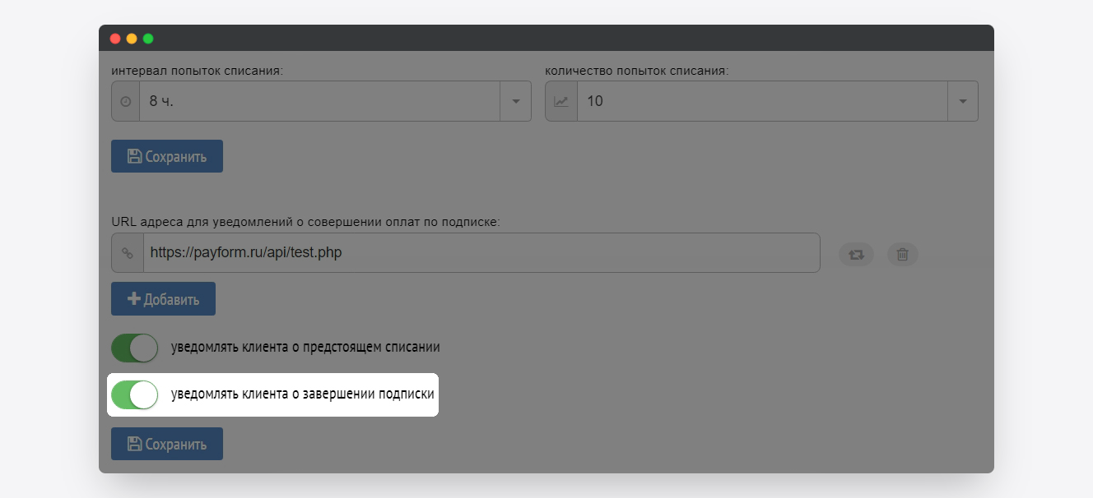Image resolution: width=1093 pixels, height=498 pixels.
Task: Expand the charge attempts count dropdown arrow
Action: (x=962, y=101)
